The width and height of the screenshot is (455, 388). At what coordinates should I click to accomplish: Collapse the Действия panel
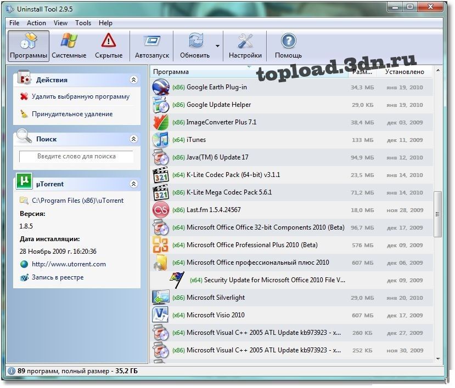click(133, 80)
